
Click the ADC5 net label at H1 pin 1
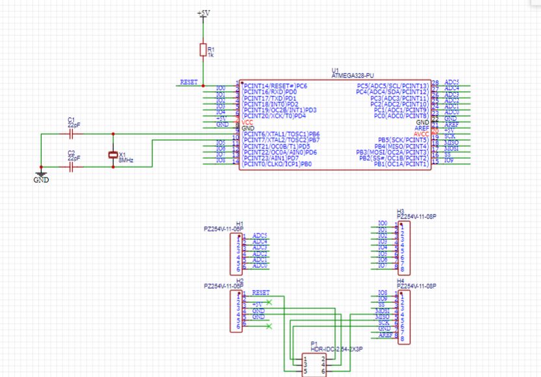point(260,236)
